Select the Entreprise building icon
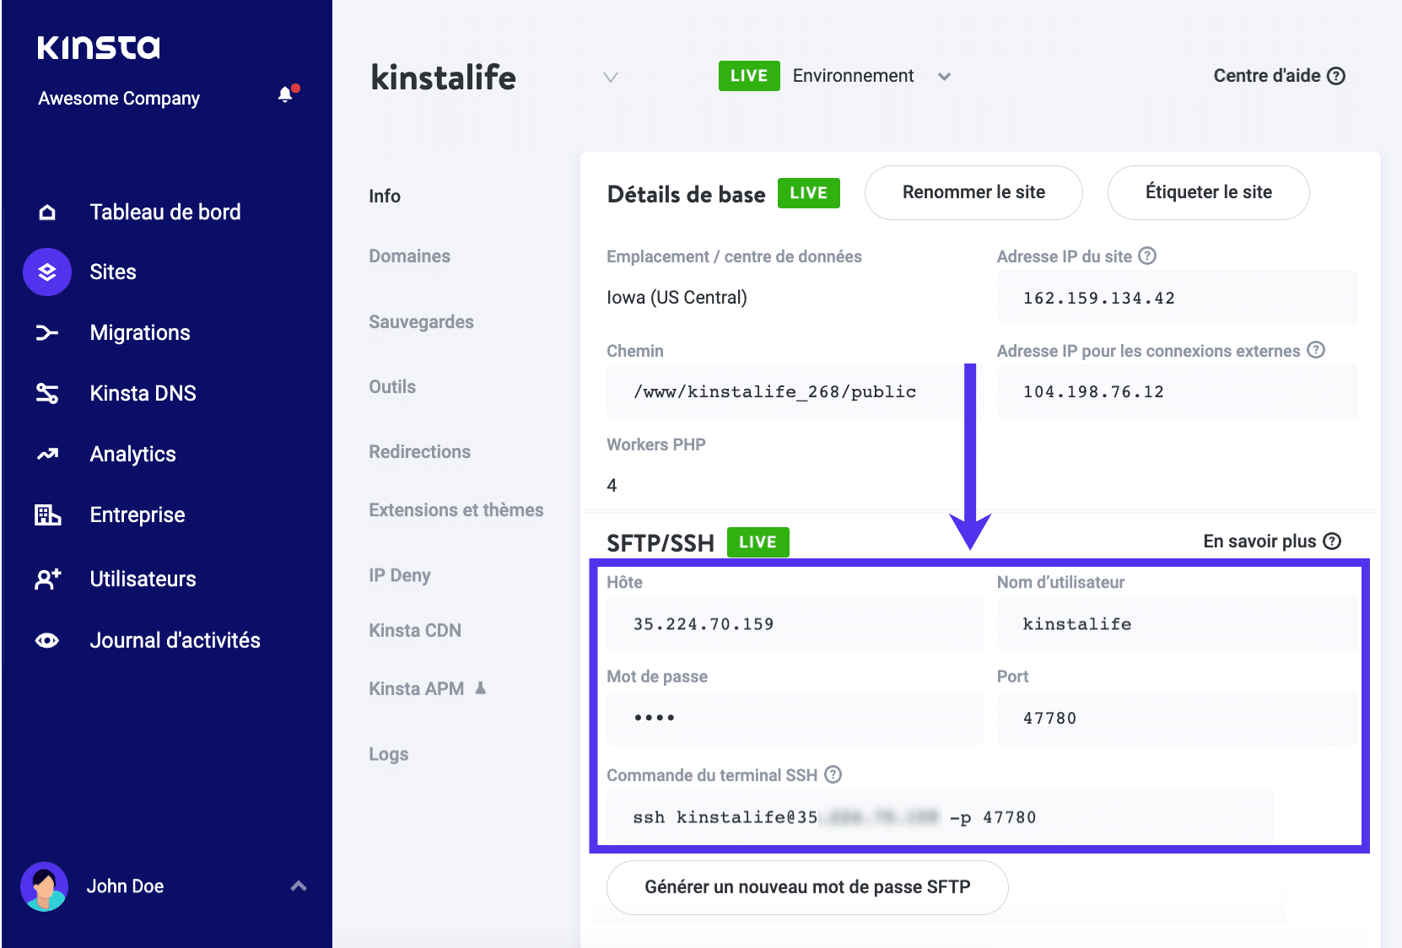This screenshot has width=1402, height=948. click(48, 514)
